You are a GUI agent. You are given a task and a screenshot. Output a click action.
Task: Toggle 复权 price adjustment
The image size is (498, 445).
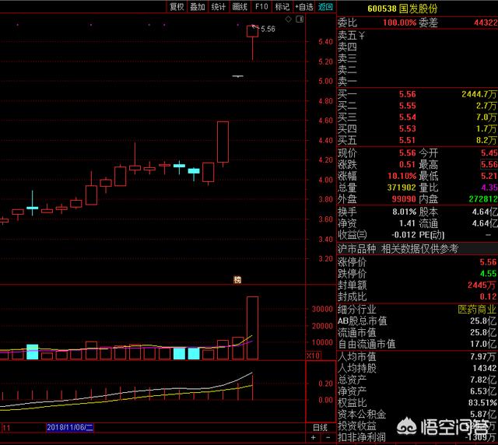pyautogui.click(x=177, y=6)
